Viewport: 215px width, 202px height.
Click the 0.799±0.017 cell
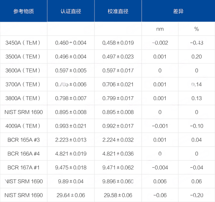(x=118, y=98)
